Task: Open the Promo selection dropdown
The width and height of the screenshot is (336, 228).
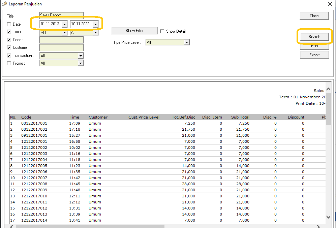Action: (x=81, y=63)
